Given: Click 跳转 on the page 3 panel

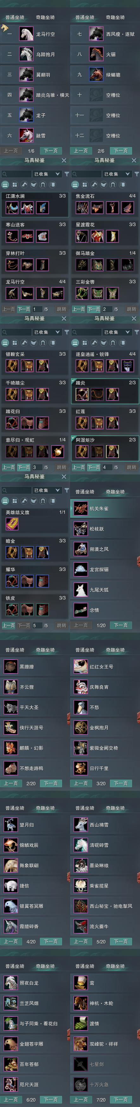Looking at the screenshot, I should pyautogui.click(x=62, y=467).
